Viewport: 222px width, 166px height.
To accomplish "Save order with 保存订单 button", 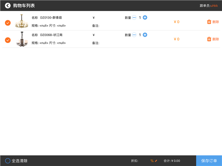I will pyautogui.click(x=209, y=161).
